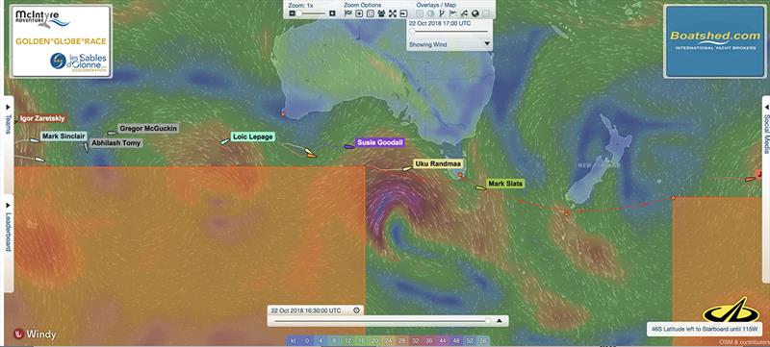This screenshot has width=770, height=347.
Task: Zoom to the whole fleet group icon
Action: [x=381, y=13]
